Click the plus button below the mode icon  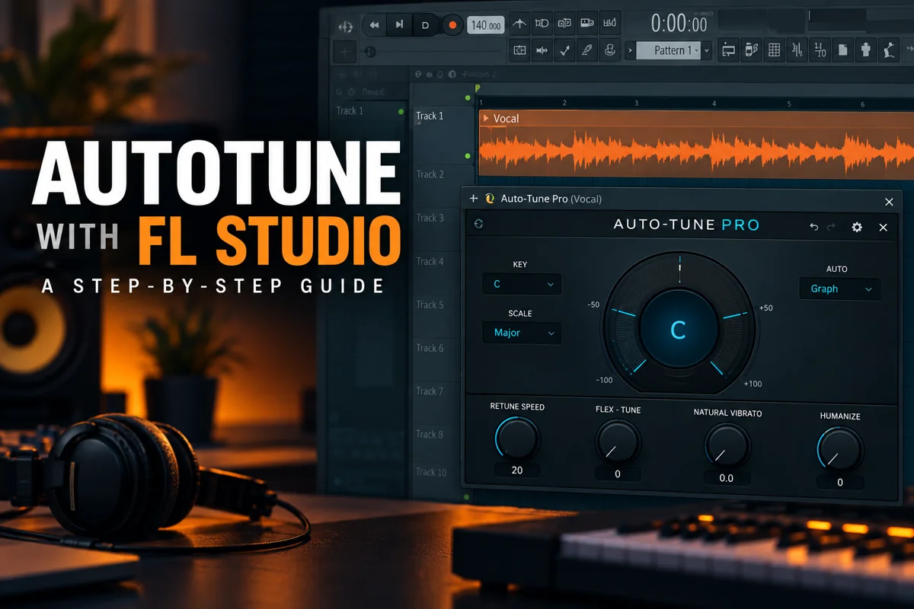click(345, 52)
